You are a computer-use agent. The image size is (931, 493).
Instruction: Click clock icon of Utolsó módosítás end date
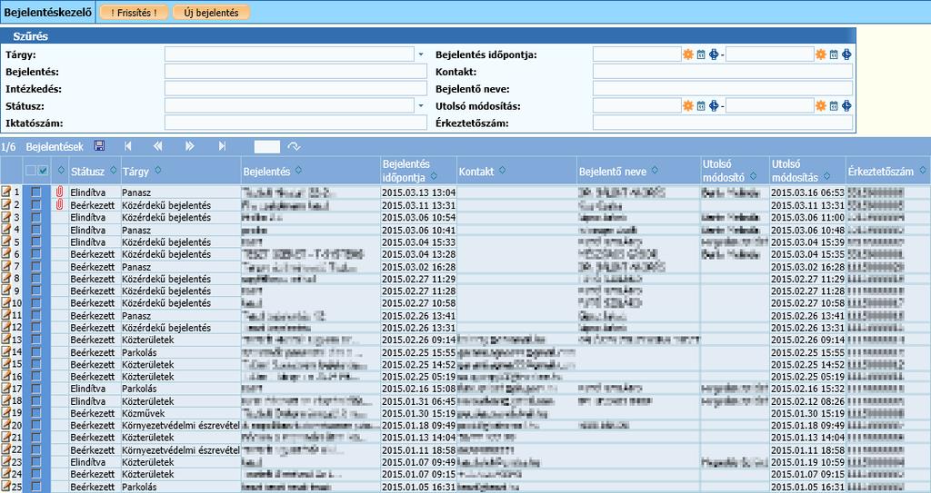[846, 106]
